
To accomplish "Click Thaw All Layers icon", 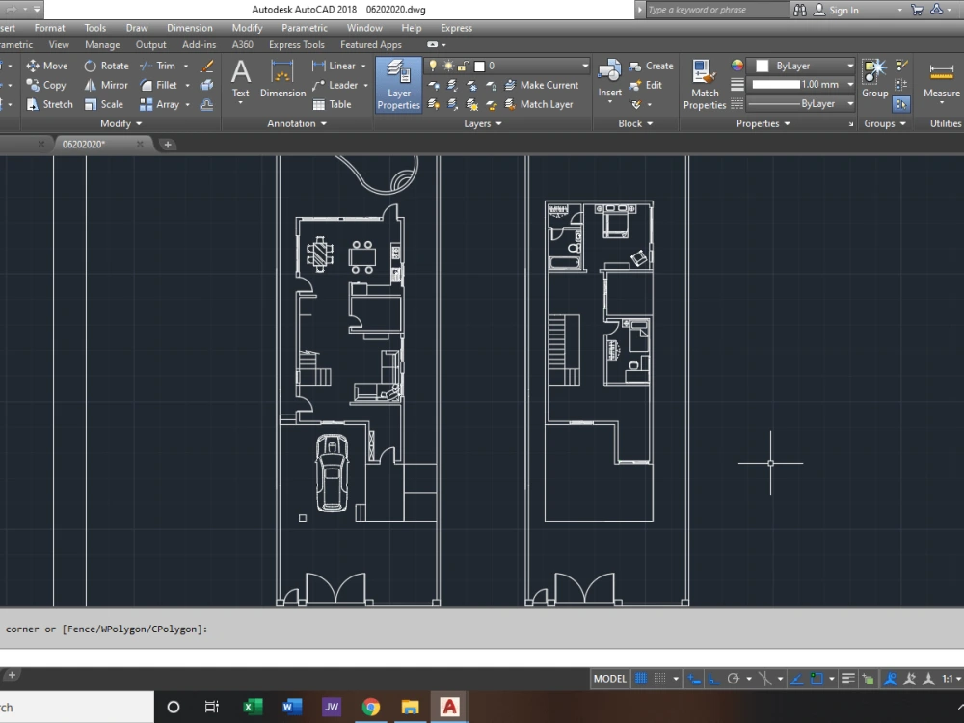I will (x=472, y=104).
